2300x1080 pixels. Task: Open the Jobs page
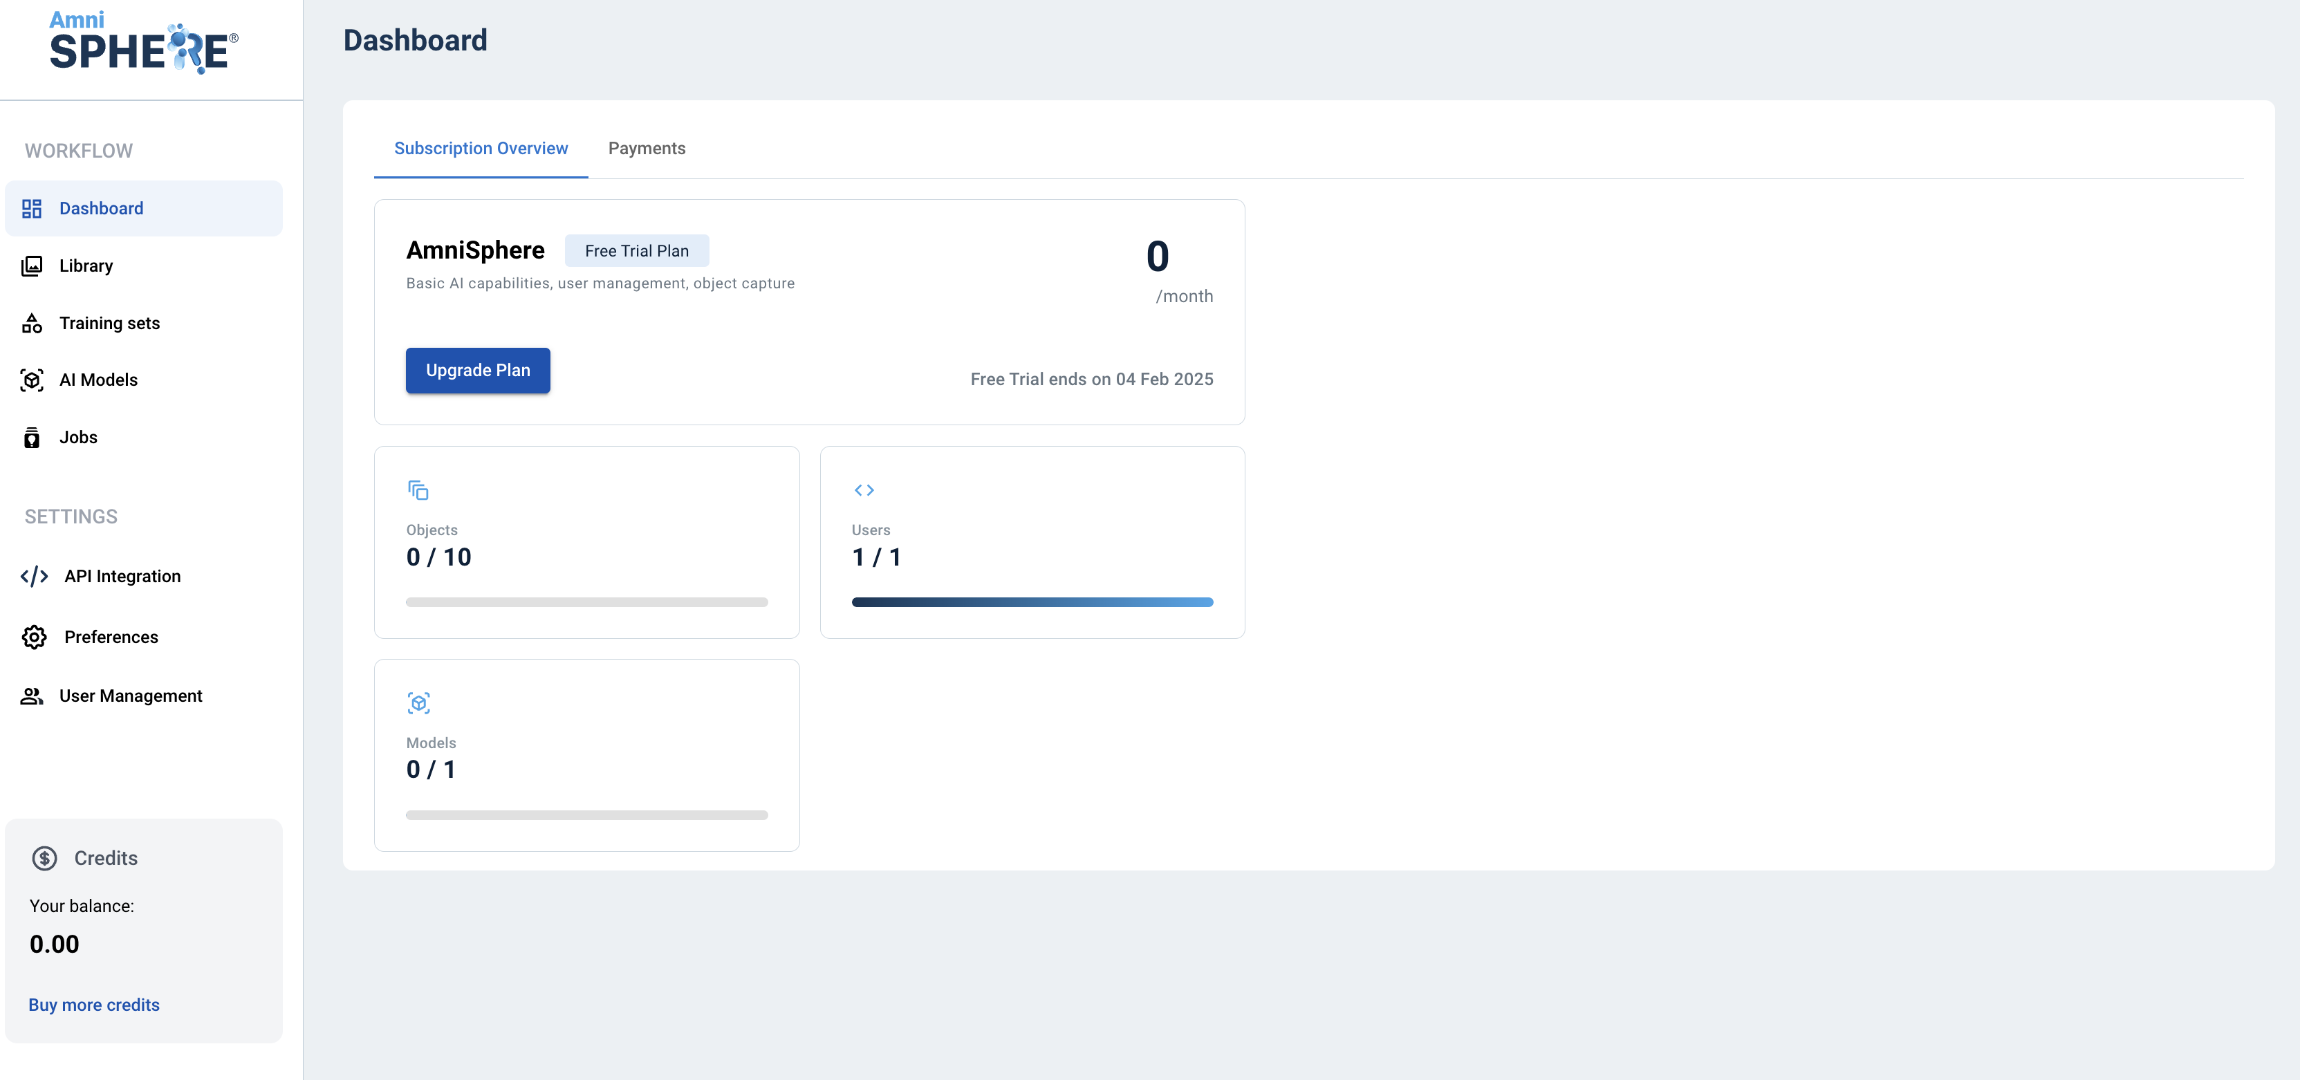[144, 438]
